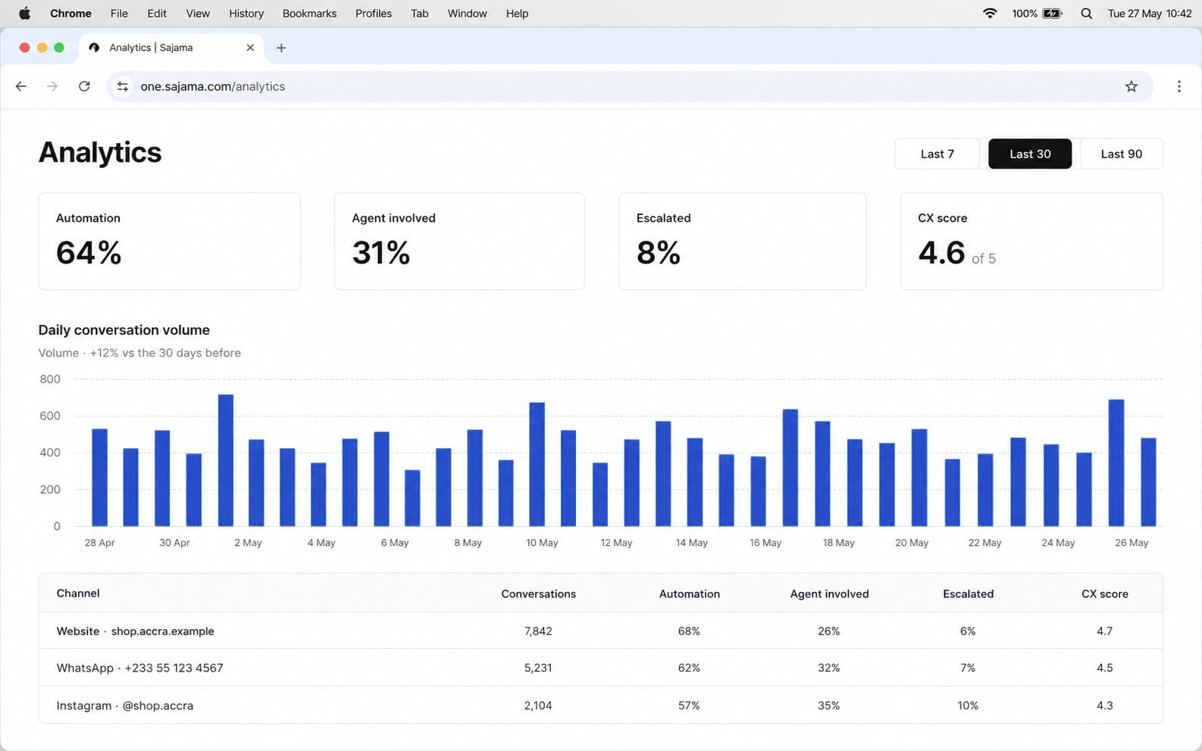Click the address bar URL field

(629, 86)
